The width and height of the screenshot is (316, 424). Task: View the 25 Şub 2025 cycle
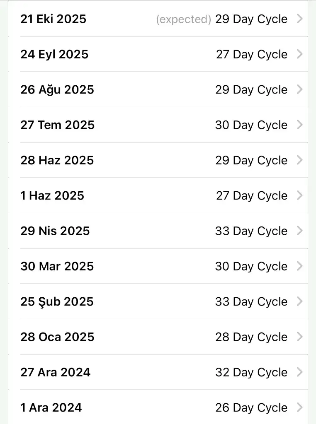tap(158, 301)
